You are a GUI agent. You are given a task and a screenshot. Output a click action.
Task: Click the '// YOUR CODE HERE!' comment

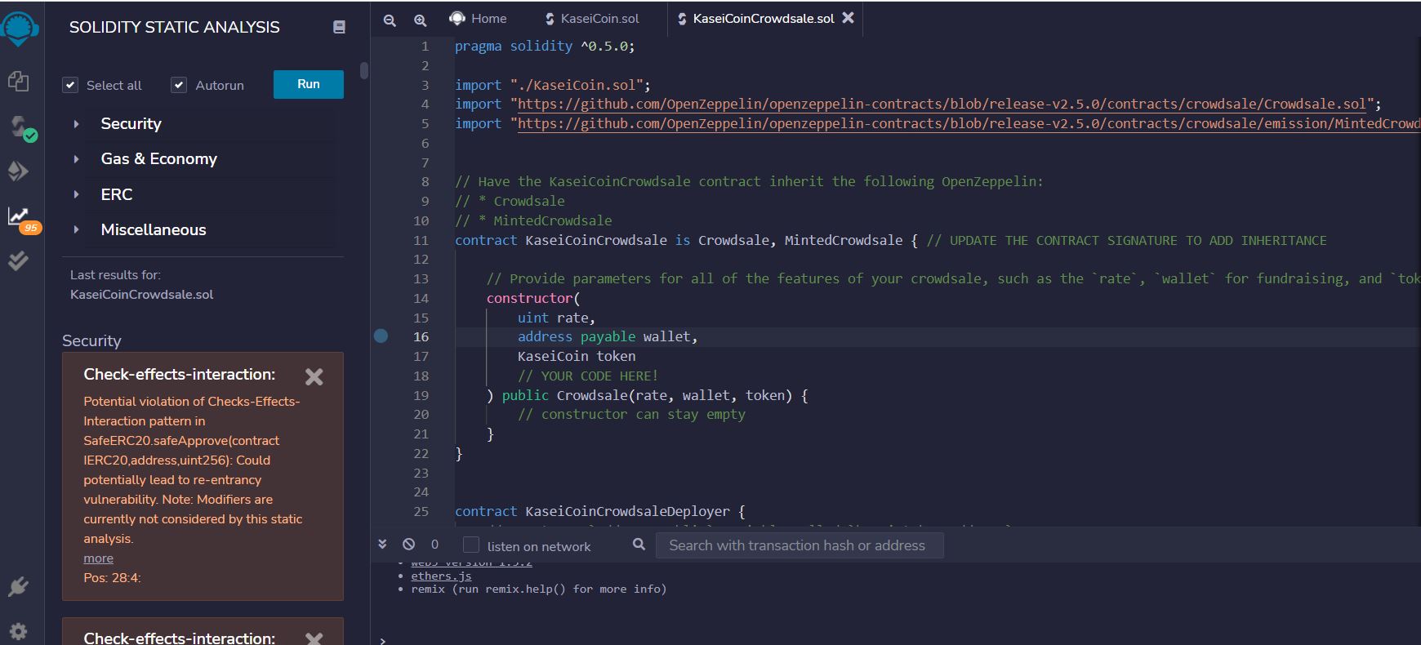[588, 376]
